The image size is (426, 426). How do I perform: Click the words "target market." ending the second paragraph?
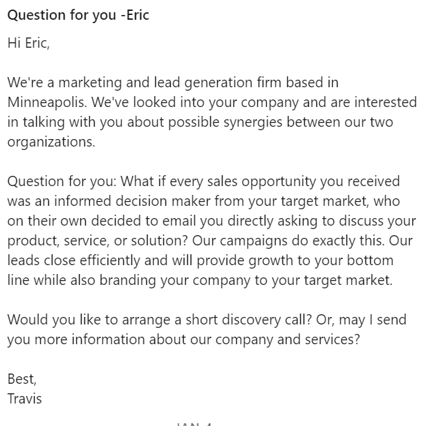[348, 280]
